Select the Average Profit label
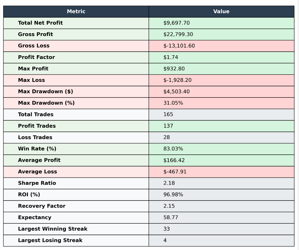299x250 pixels. click(x=39, y=160)
